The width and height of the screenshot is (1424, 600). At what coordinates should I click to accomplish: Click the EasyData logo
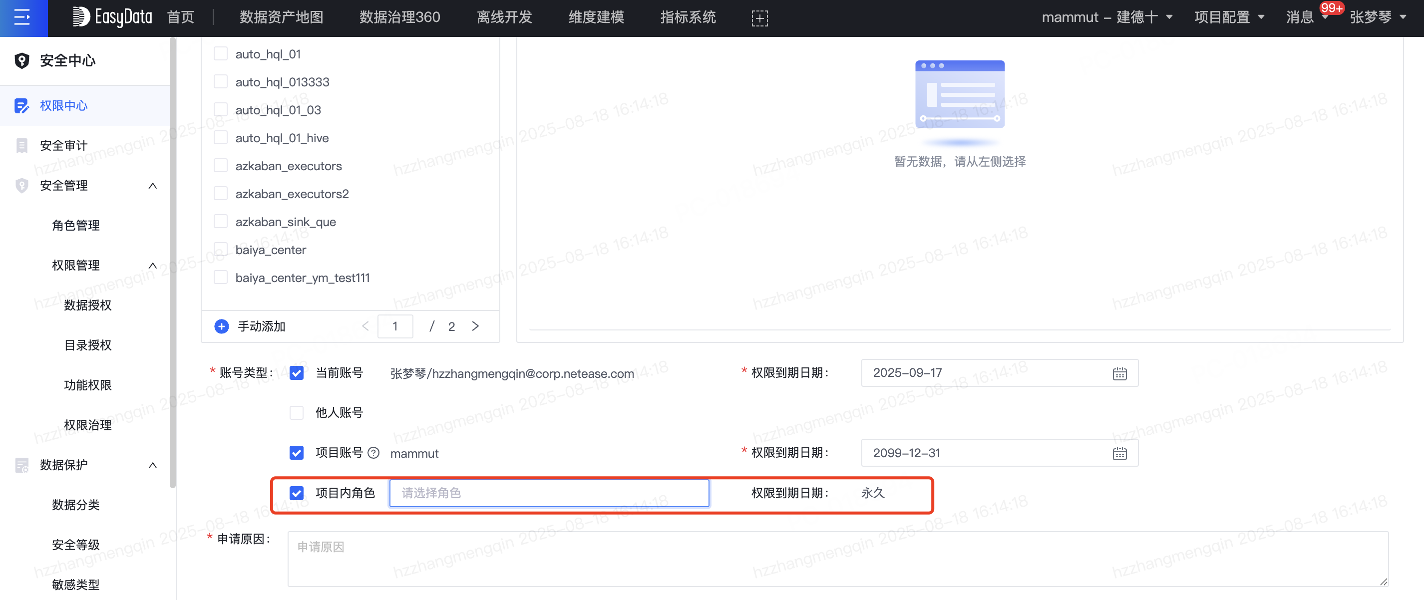112,17
